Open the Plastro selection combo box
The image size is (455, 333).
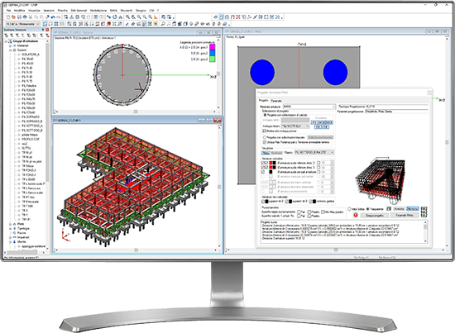(314, 152)
